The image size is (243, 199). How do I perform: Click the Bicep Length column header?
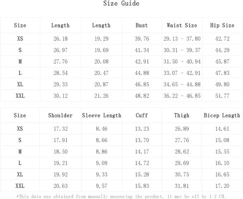pos(222,115)
